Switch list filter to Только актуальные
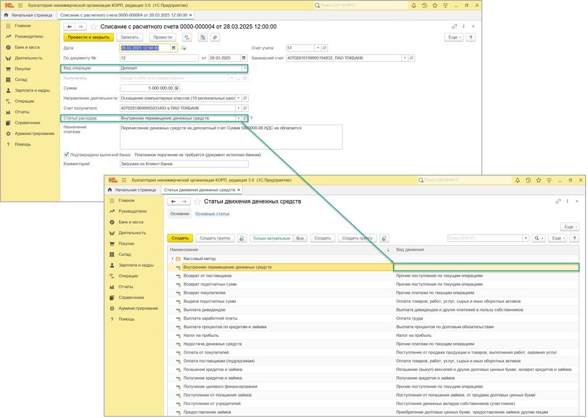The image size is (588, 418). click(270, 238)
